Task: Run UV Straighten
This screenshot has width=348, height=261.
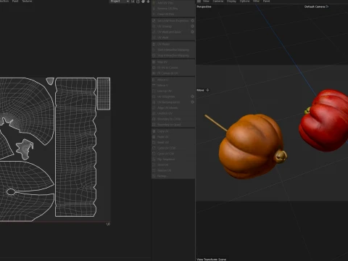Action: tap(170, 96)
